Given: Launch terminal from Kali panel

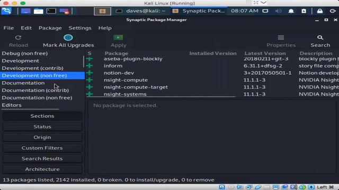Looking at the screenshot, I should [51, 11].
